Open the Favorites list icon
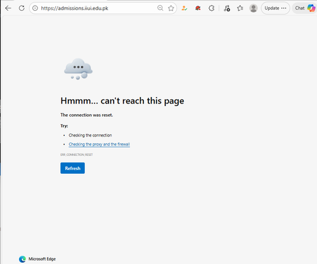 click(240, 8)
